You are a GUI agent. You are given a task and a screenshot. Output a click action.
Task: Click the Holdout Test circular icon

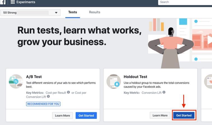pos(114,81)
